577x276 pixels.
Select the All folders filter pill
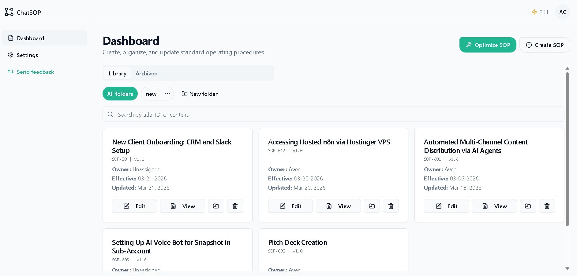coord(120,94)
